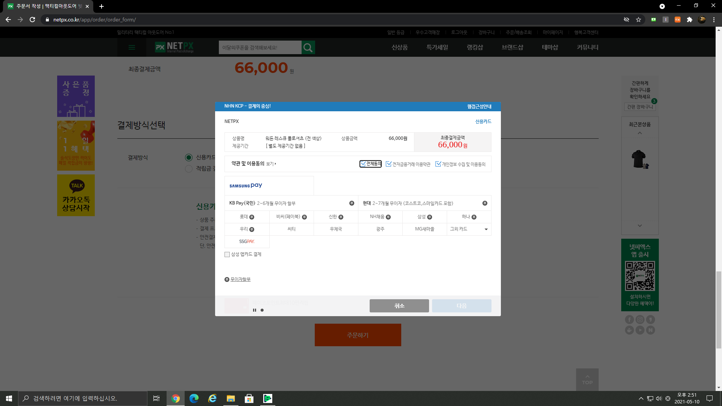The width and height of the screenshot is (722, 406).
Task: Enable 삼성 앱카드 결제 checkbox
Action: pyautogui.click(x=227, y=255)
